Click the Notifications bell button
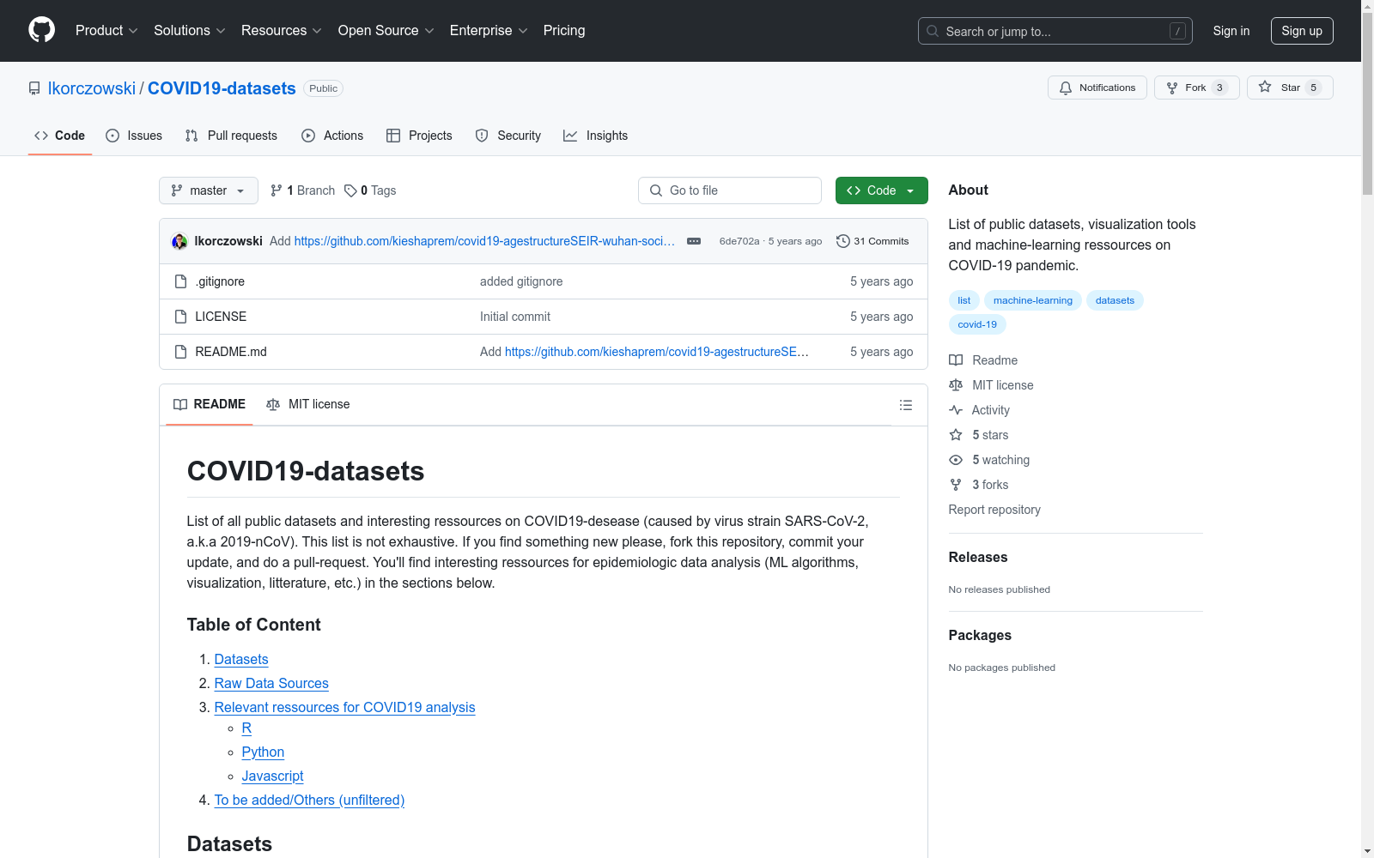 click(x=1097, y=88)
